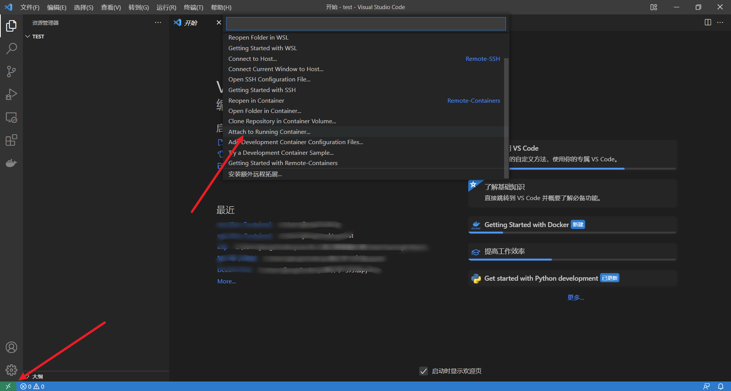The image size is (731, 391).
Task: Split the editor to the right
Action: [708, 22]
